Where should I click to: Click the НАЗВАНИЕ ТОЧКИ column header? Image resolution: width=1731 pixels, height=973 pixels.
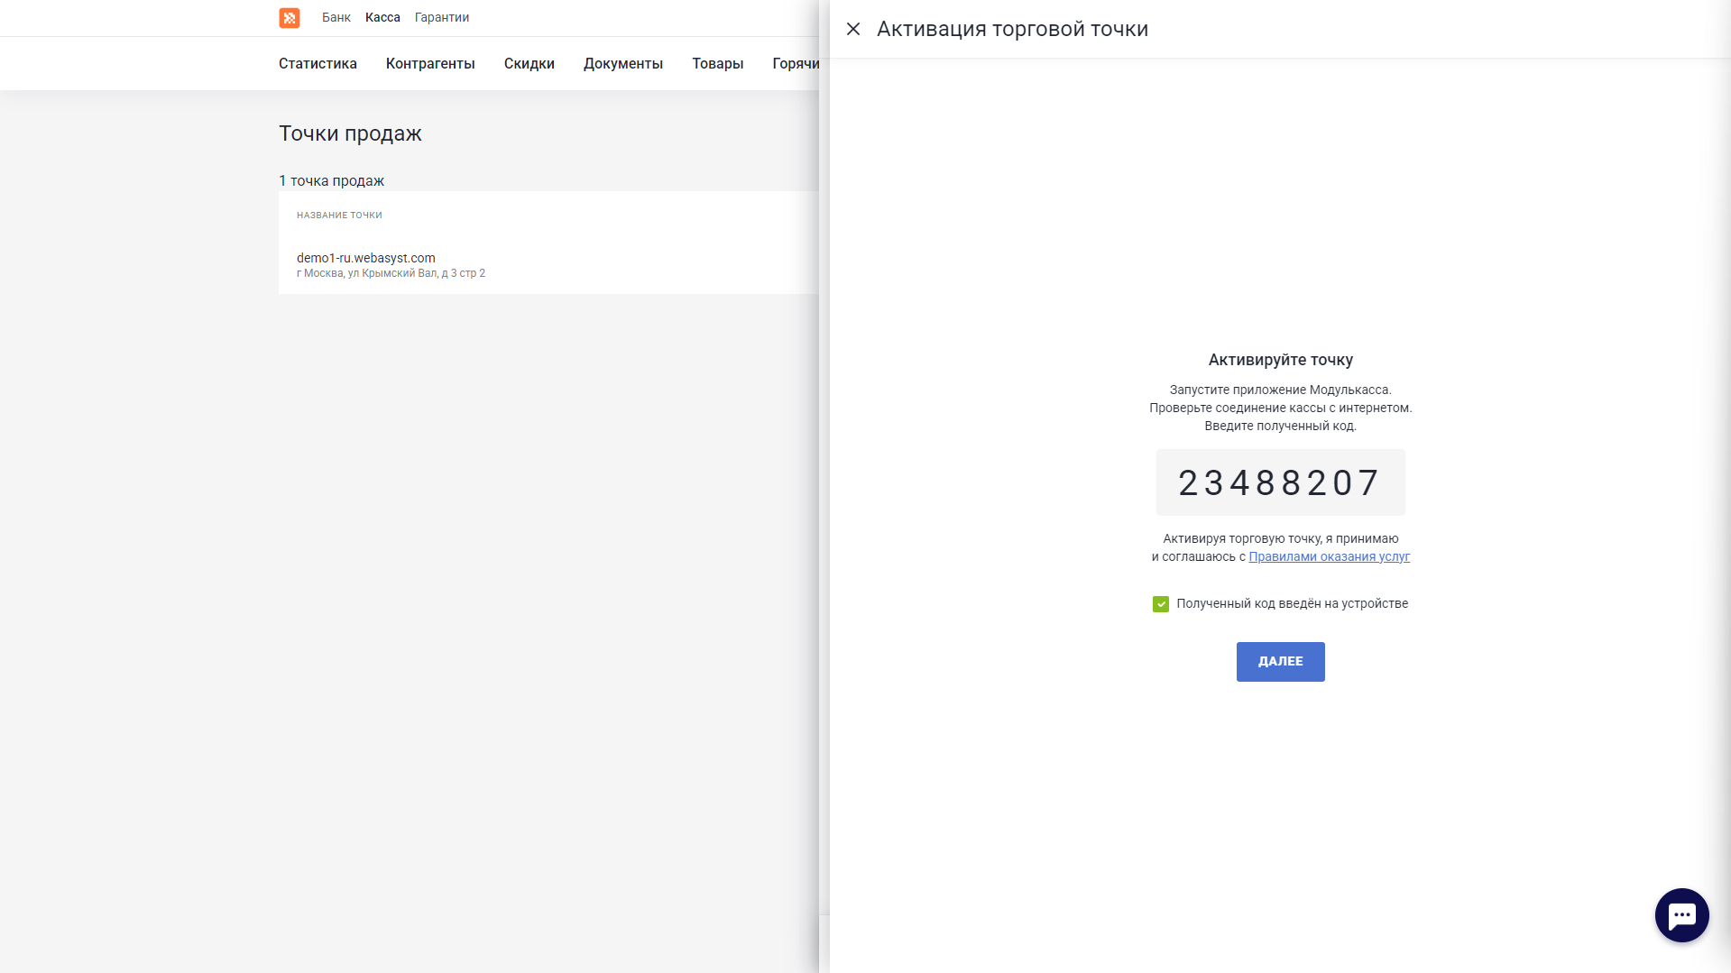pyautogui.click(x=339, y=216)
